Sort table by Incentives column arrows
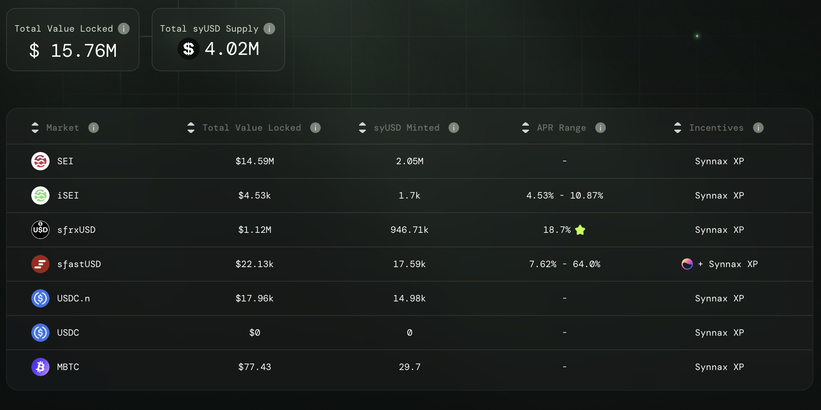 pyautogui.click(x=678, y=128)
